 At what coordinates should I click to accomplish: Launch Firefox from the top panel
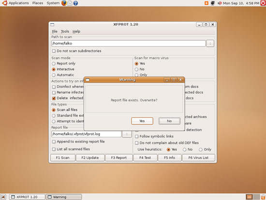[x=64, y=3]
